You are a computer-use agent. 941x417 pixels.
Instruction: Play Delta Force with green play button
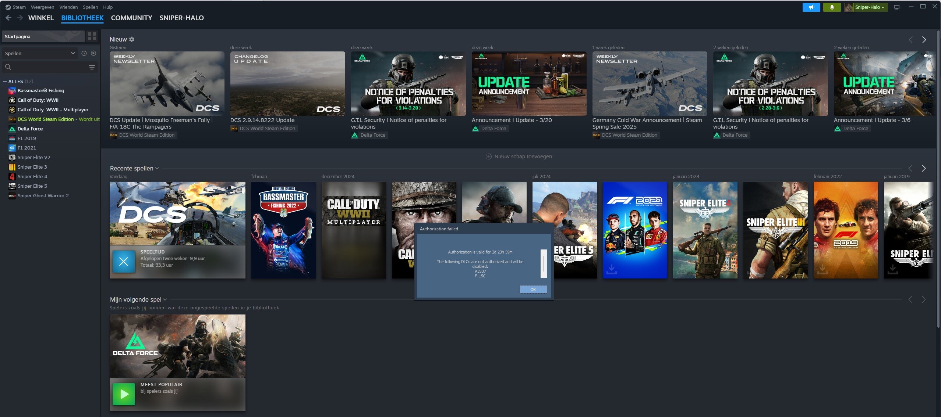point(124,394)
